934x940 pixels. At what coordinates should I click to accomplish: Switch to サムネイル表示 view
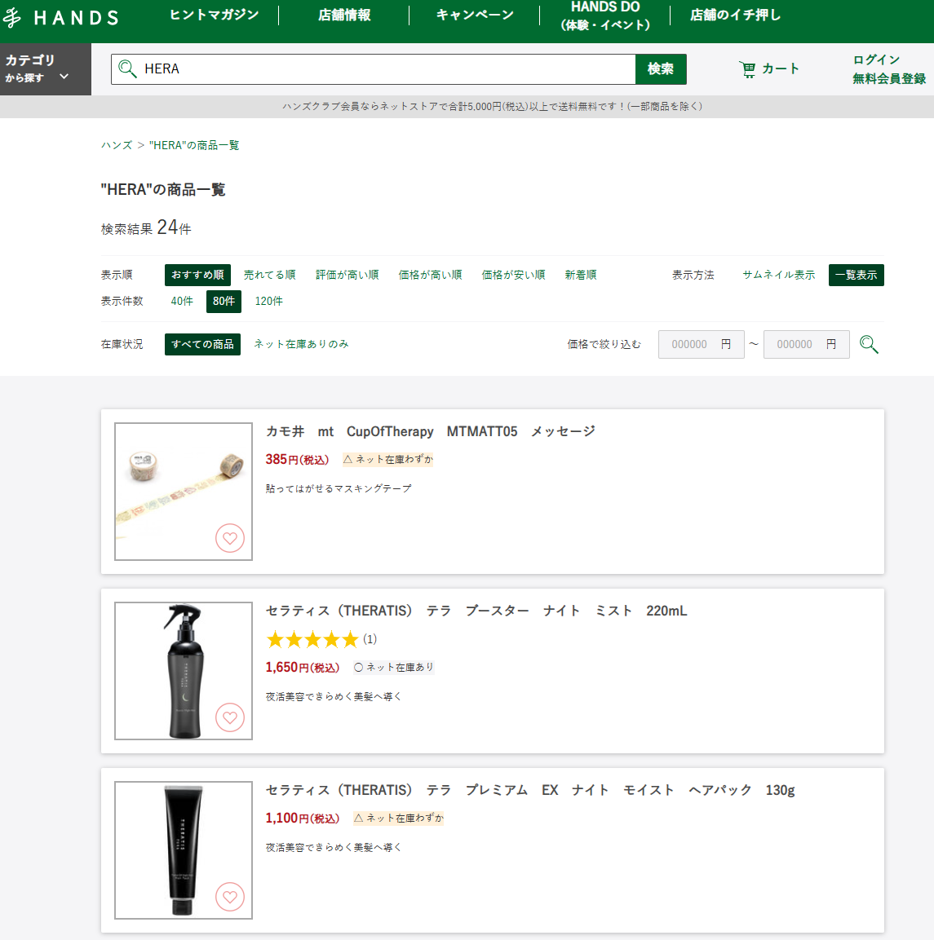click(x=779, y=276)
